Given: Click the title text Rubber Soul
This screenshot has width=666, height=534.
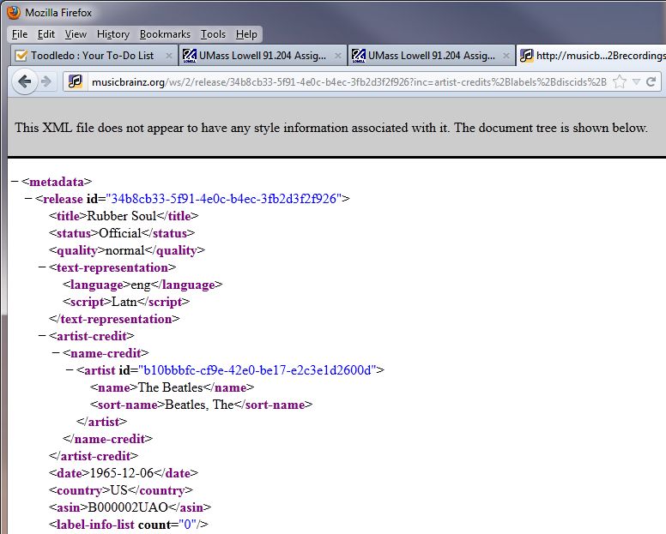Looking at the screenshot, I should (122, 216).
